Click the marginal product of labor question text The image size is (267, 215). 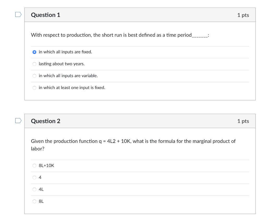point(133,145)
